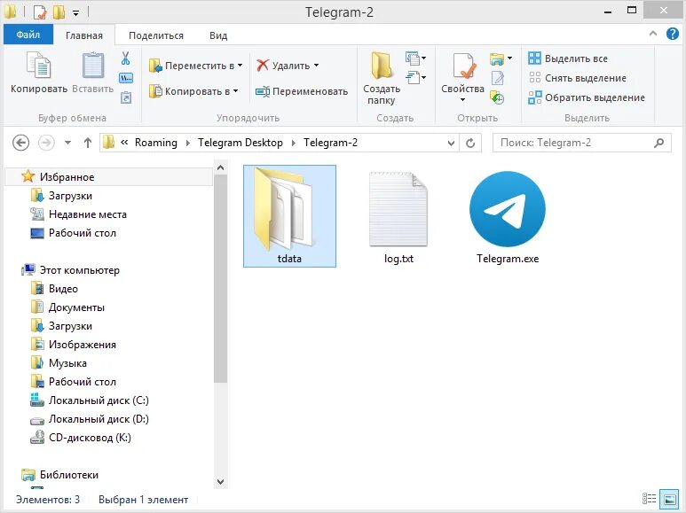Click the Cut scissors icon
This screenshot has width=686, height=513.
click(125, 58)
